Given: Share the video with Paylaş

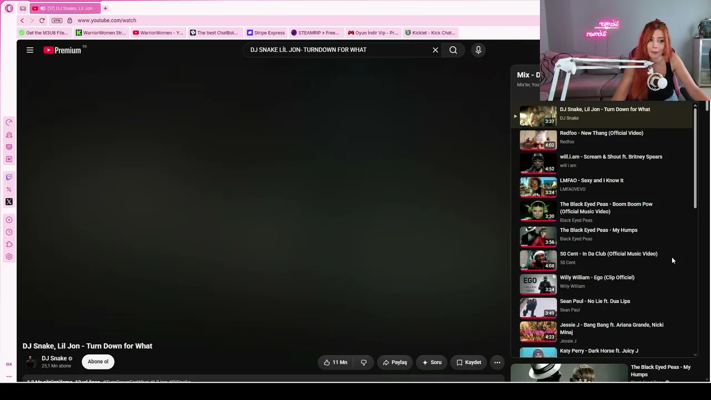Looking at the screenshot, I should [395, 362].
